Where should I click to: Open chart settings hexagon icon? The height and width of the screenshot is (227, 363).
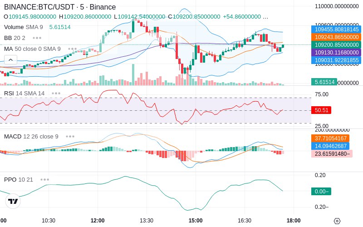[x=337, y=221]
